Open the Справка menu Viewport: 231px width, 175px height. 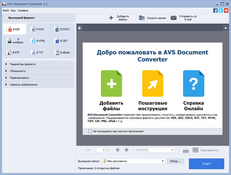[23, 10]
